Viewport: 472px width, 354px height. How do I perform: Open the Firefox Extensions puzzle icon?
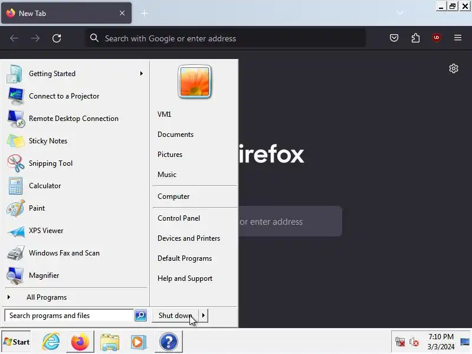pyautogui.click(x=415, y=38)
